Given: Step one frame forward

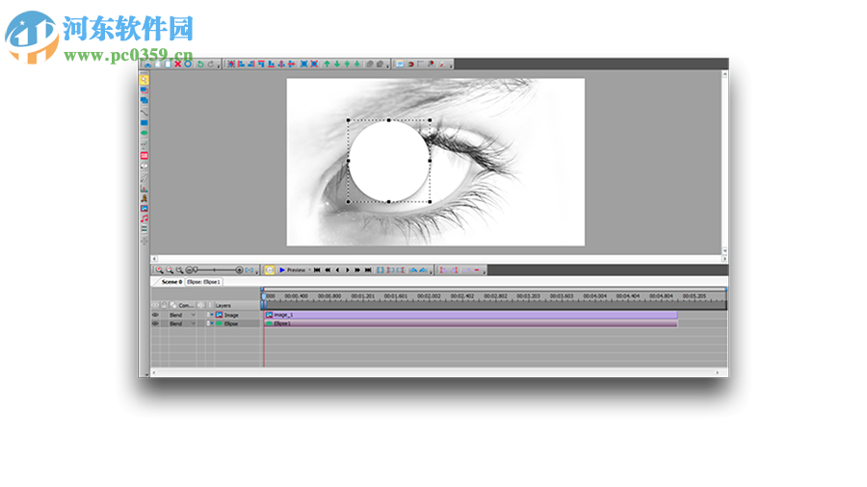Looking at the screenshot, I should pyautogui.click(x=347, y=270).
